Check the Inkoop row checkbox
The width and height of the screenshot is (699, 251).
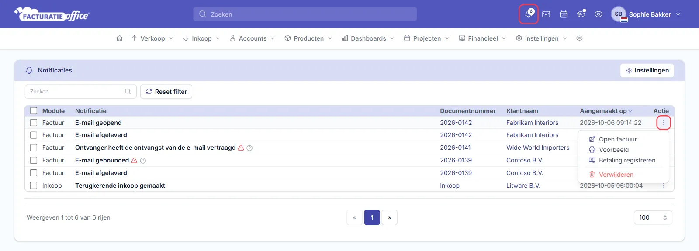(34, 186)
